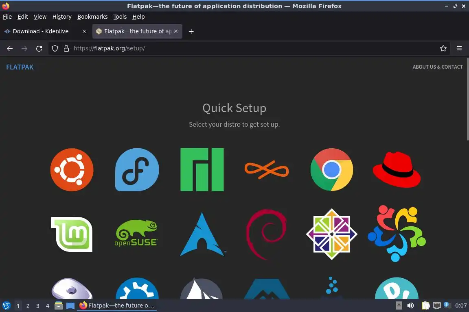Pick the green Manjaro logo

202,169
